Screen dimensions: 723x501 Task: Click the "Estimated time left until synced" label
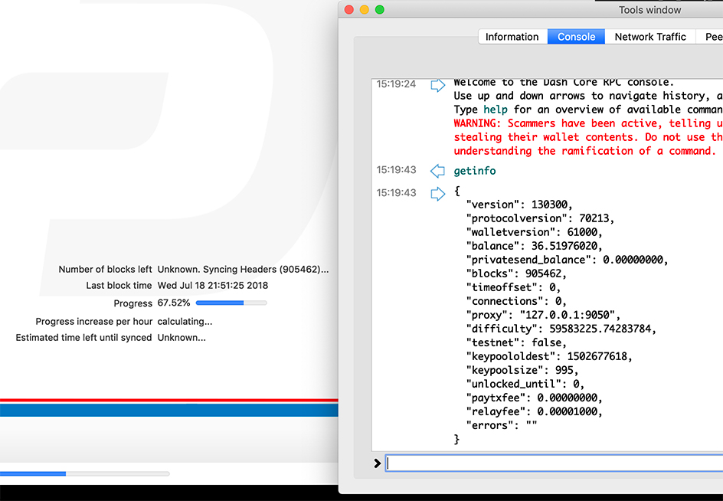pos(84,338)
